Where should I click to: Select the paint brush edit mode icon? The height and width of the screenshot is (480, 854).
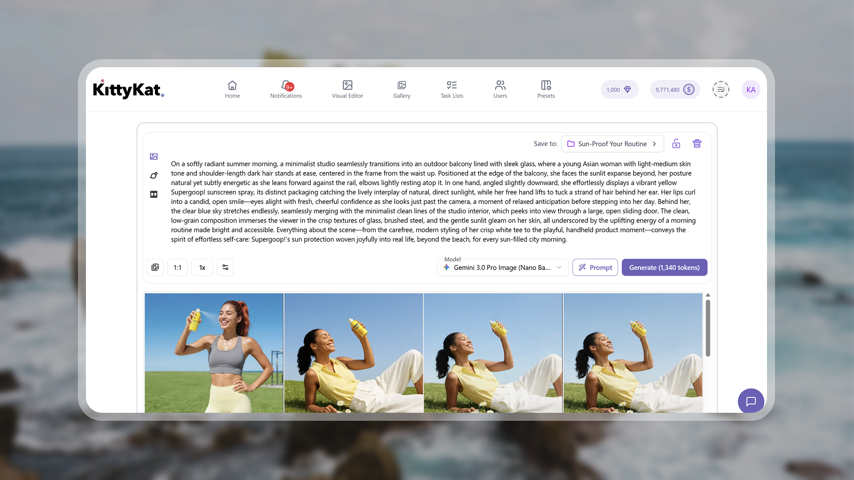154,175
